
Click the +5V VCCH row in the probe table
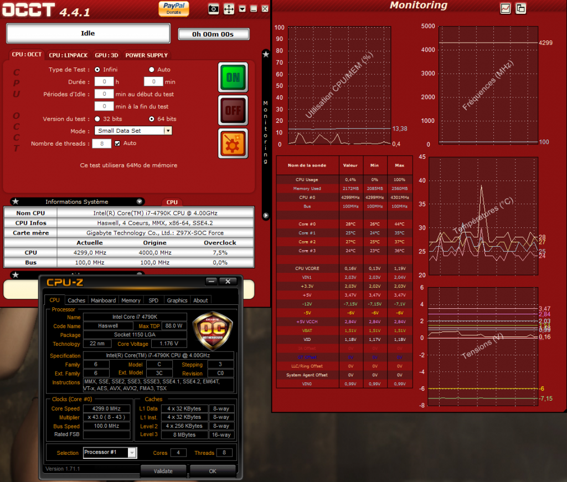[344, 322]
